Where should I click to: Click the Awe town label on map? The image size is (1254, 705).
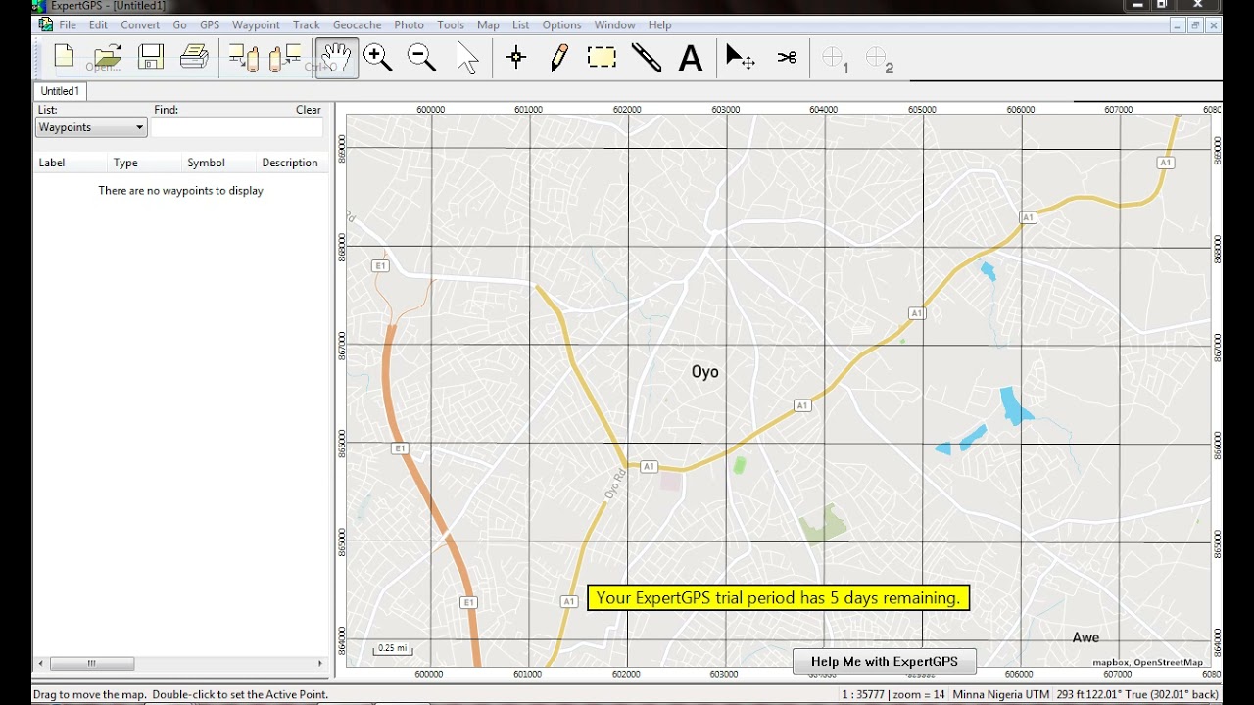coord(1085,637)
